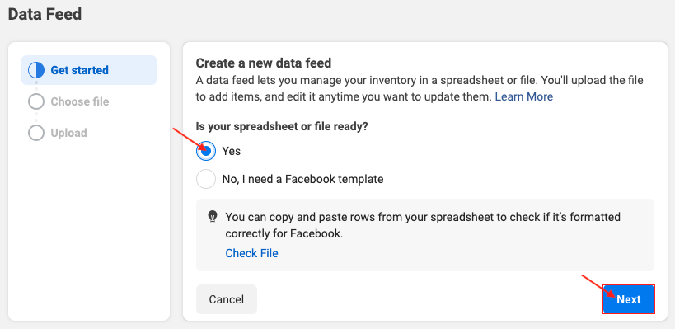Click the "Yes" option label text
The height and width of the screenshot is (329, 675).
coord(231,151)
